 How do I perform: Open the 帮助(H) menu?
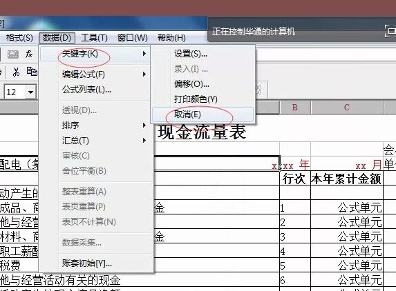tap(171, 38)
